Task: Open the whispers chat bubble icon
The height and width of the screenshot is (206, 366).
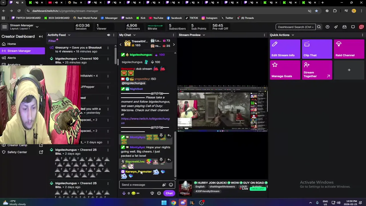Action: pyautogui.click(x=353, y=27)
